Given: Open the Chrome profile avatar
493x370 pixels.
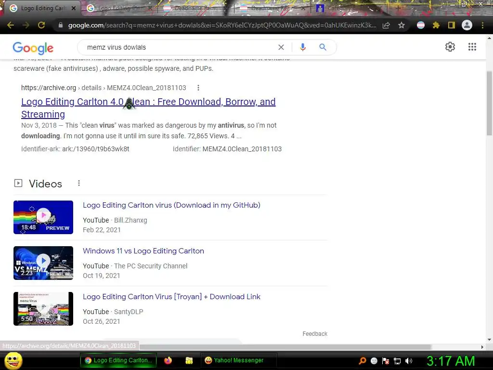Looking at the screenshot, I should pos(467,25).
